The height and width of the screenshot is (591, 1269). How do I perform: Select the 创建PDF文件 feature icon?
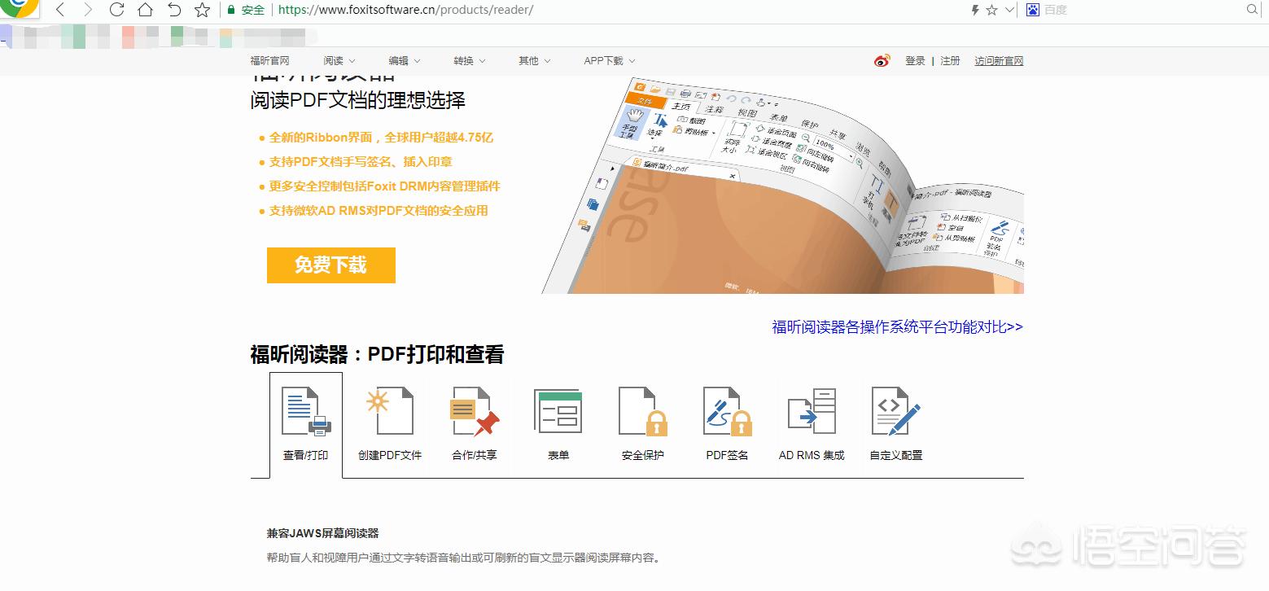390,411
